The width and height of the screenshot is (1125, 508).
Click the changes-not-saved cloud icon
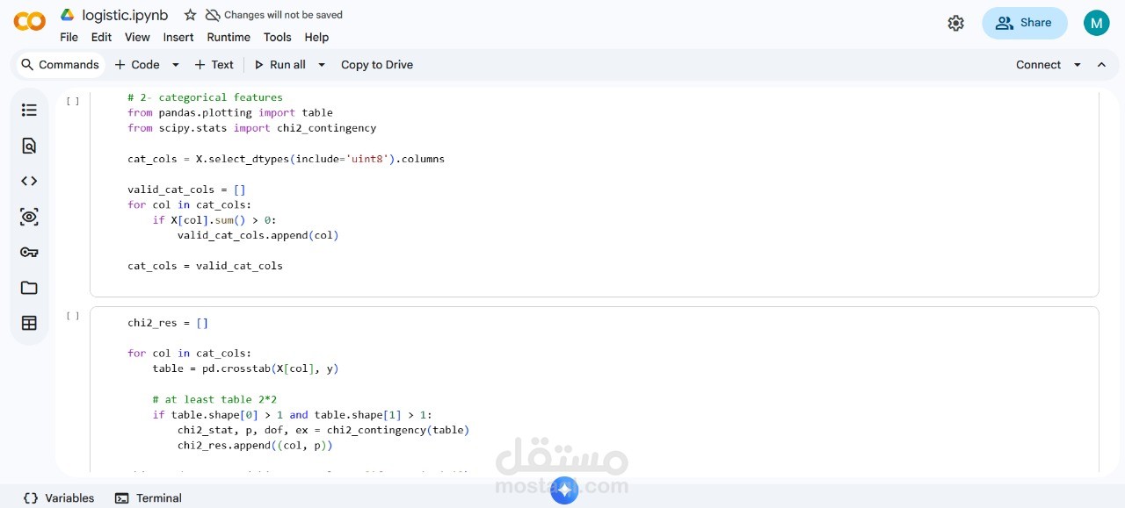coord(213,15)
